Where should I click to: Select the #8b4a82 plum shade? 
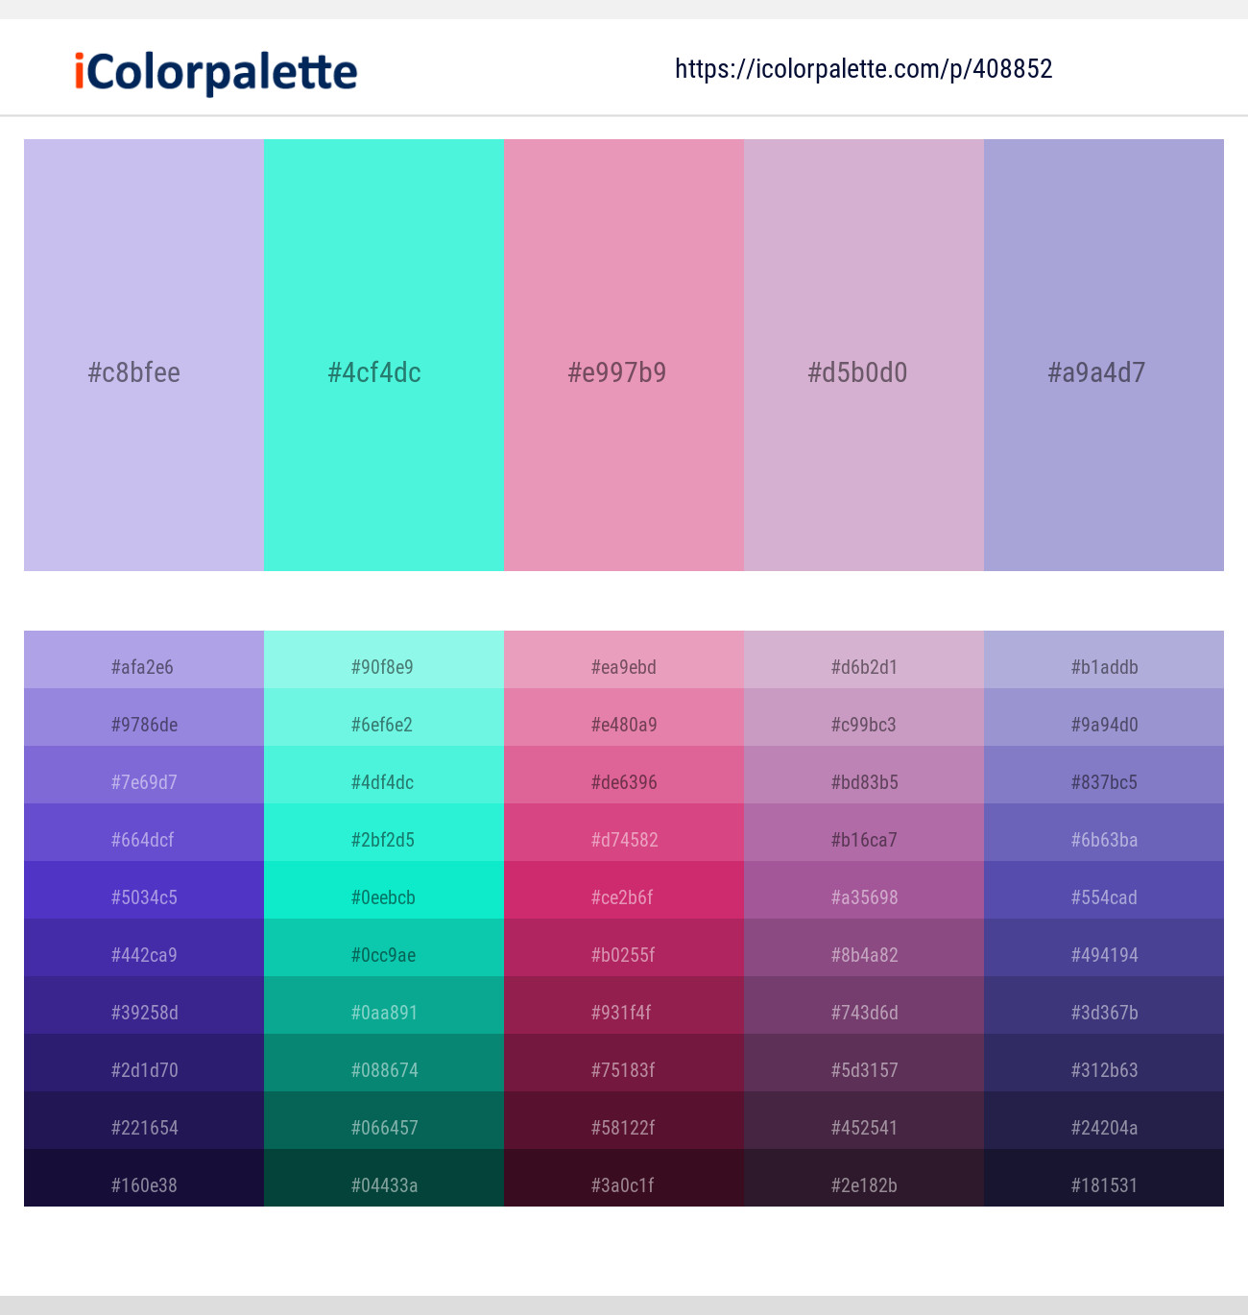[863, 955]
